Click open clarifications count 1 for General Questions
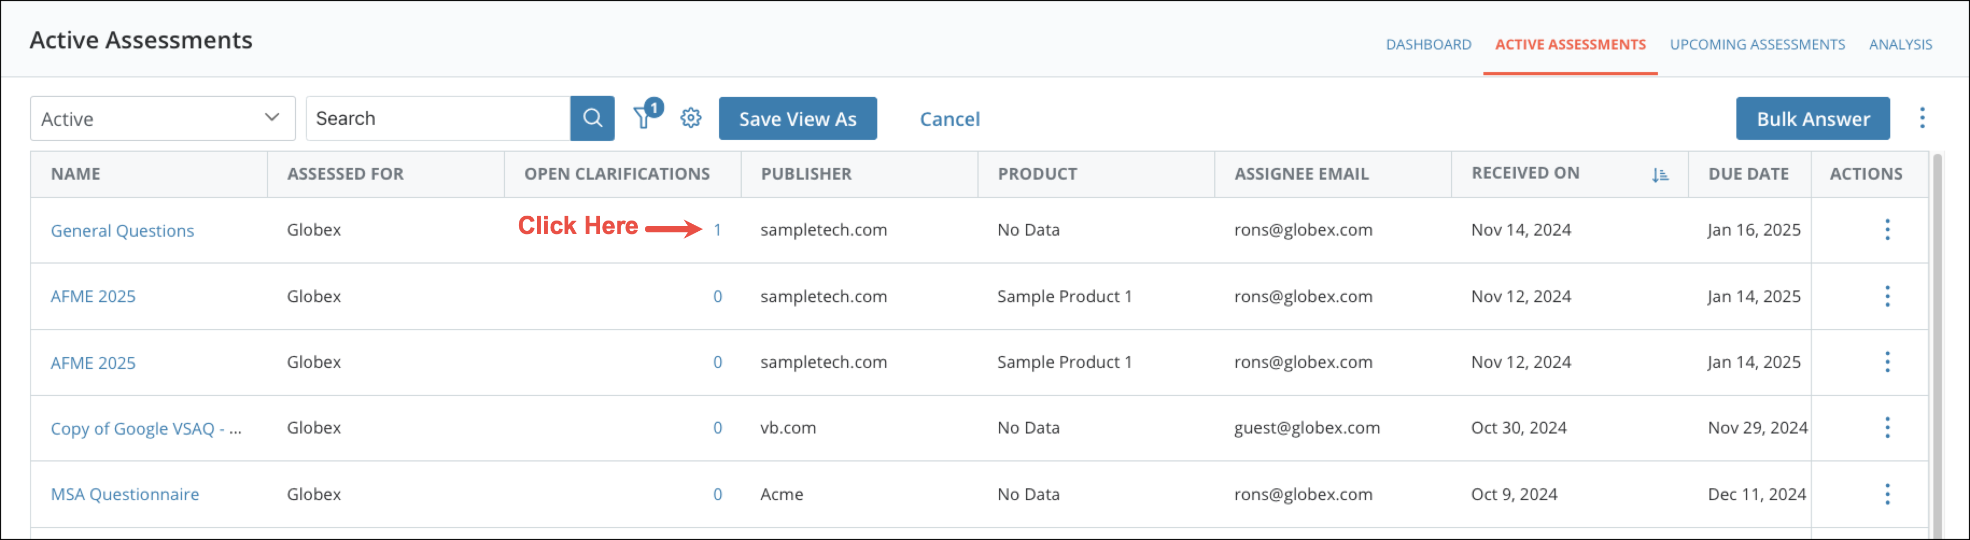1970x540 pixels. pyautogui.click(x=717, y=230)
